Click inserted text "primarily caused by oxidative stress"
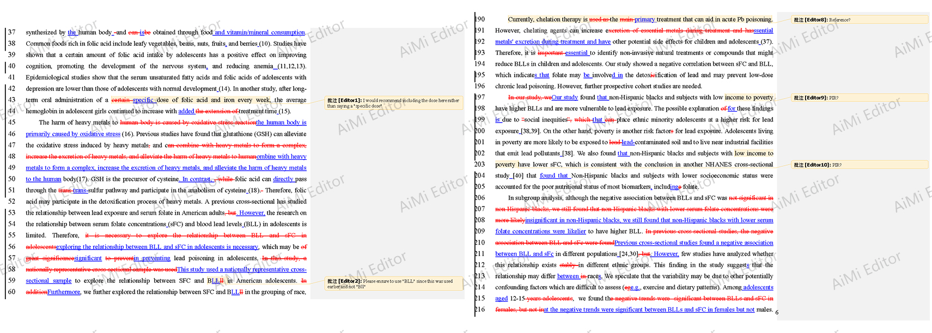 pos(73,134)
